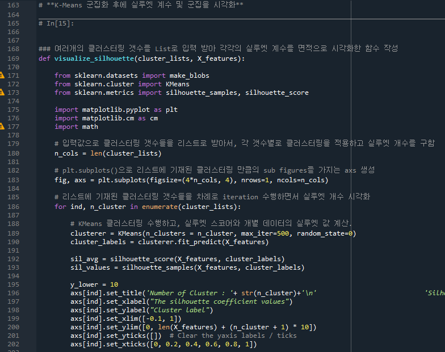Click the string "The silhouette coefficient values"

coord(219,301)
